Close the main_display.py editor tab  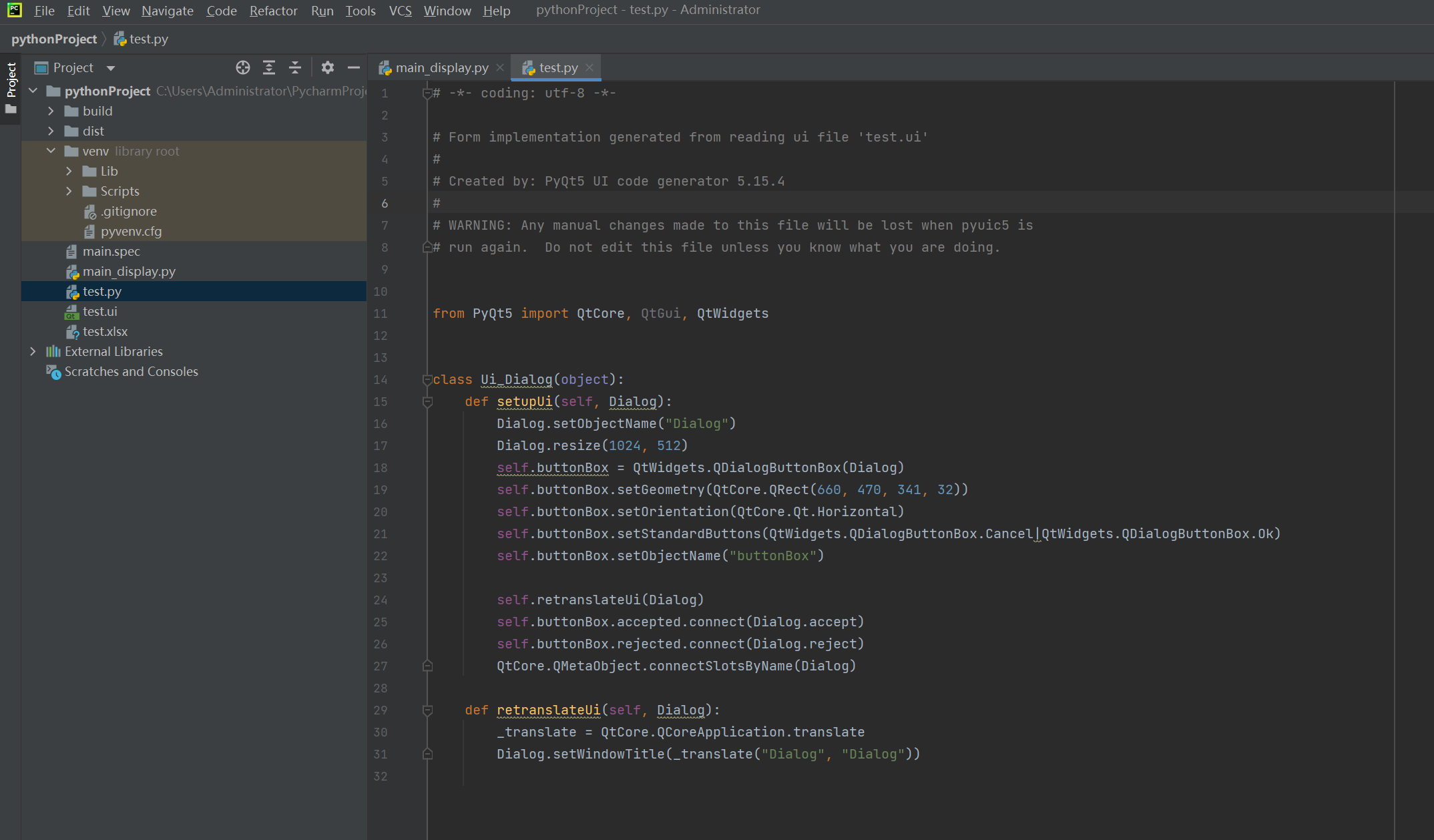(500, 67)
